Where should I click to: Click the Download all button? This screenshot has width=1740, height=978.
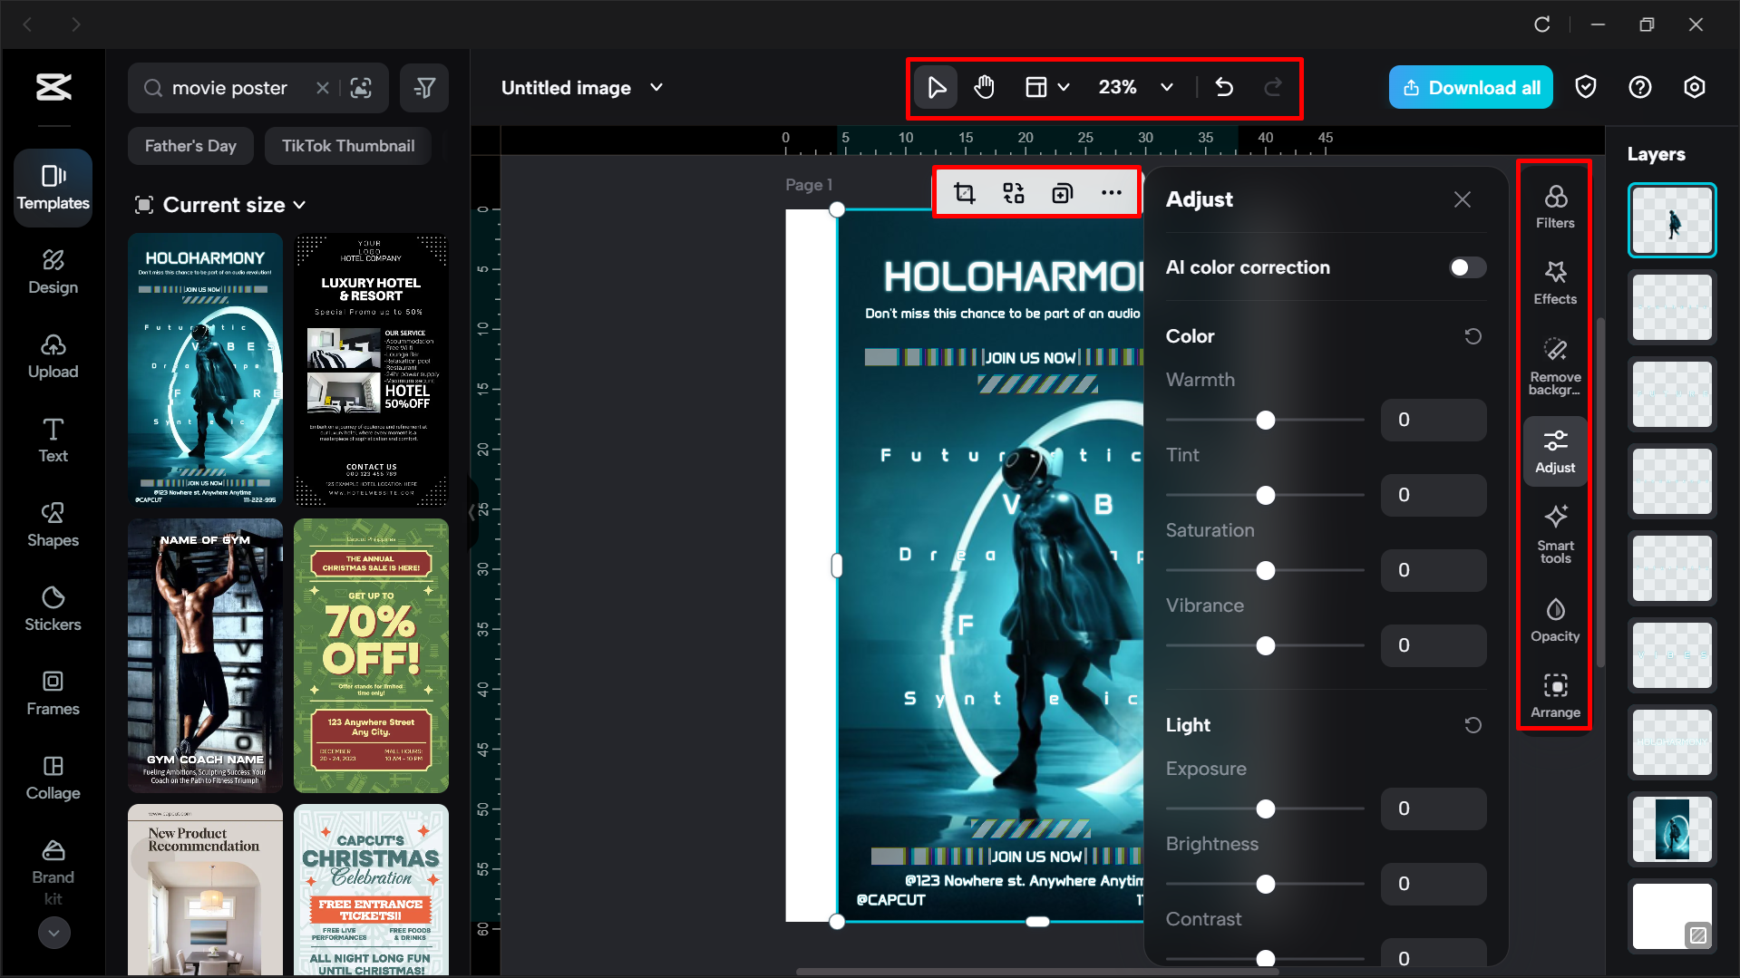click(x=1470, y=87)
